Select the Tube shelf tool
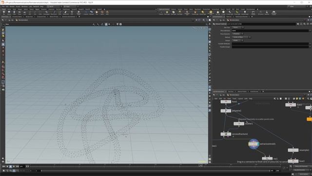This screenshot has height=176, width=312. pos(14,13)
